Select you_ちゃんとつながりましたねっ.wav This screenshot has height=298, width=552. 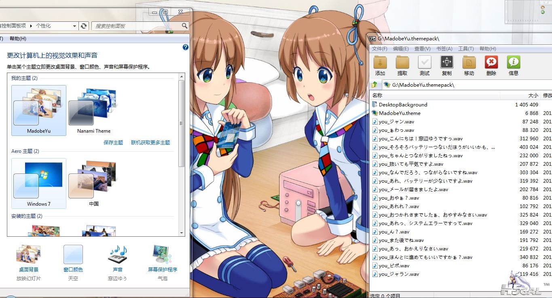coord(417,155)
